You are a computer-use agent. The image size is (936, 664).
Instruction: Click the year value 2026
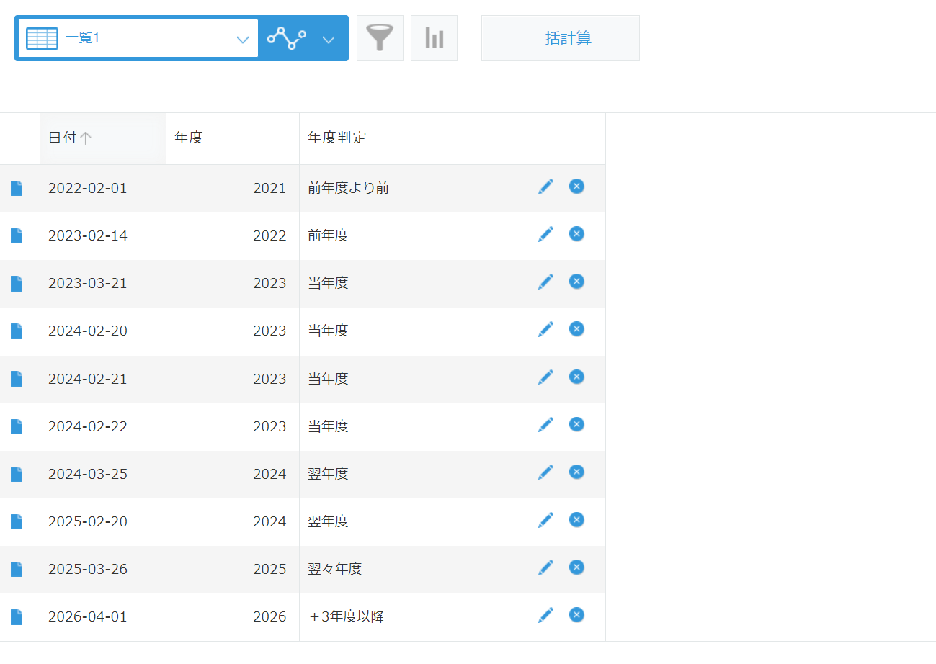pyautogui.click(x=269, y=617)
